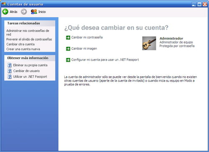The width and height of the screenshot is (209, 152).
Task: Select Prevenir el olvido de contraseñas
Action: click(29, 39)
